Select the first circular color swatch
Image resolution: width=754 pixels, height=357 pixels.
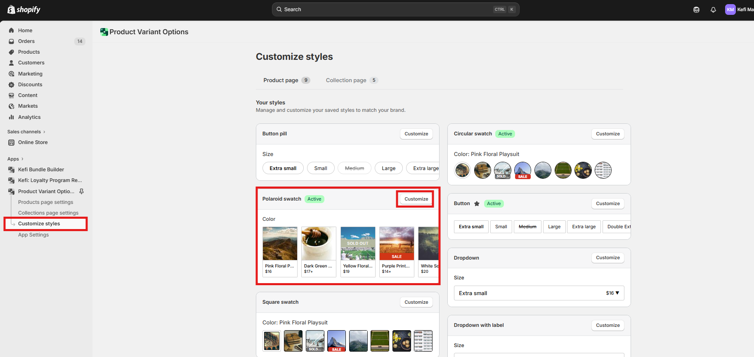pyautogui.click(x=462, y=170)
